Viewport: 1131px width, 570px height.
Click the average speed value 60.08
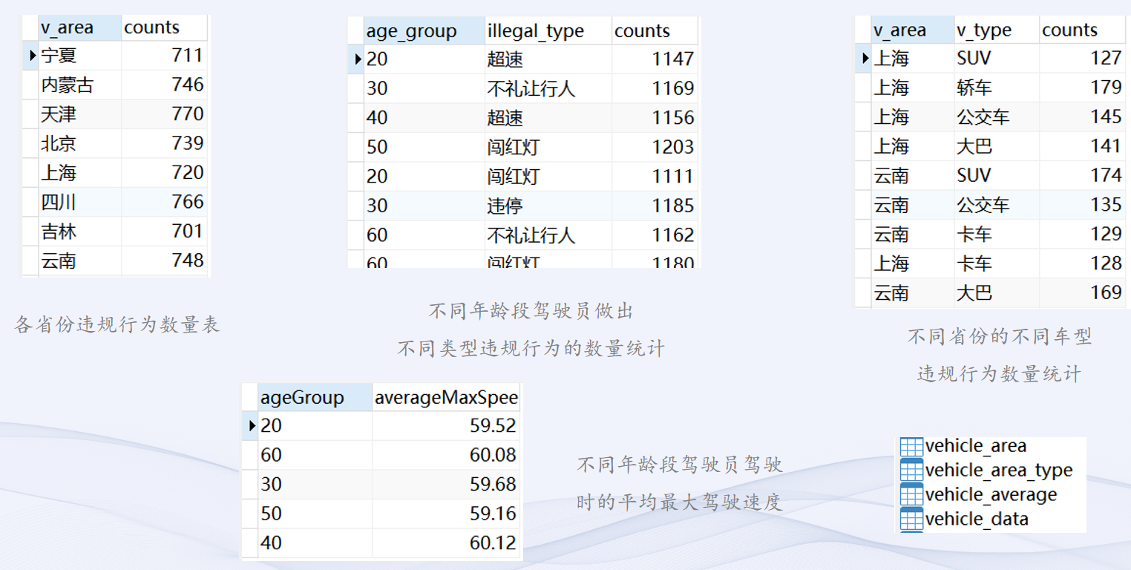pyautogui.click(x=493, y=455)
